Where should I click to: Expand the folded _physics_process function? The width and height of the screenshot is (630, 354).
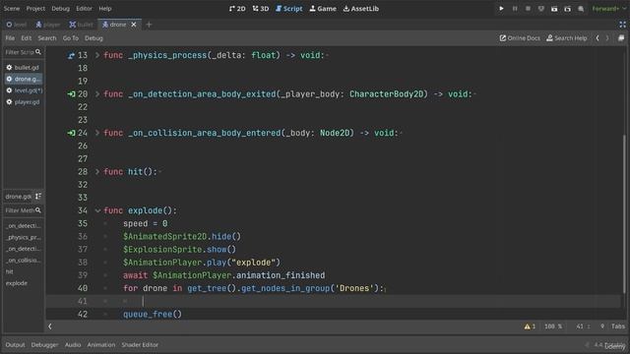pyautogui.click(x=97, y=55)
